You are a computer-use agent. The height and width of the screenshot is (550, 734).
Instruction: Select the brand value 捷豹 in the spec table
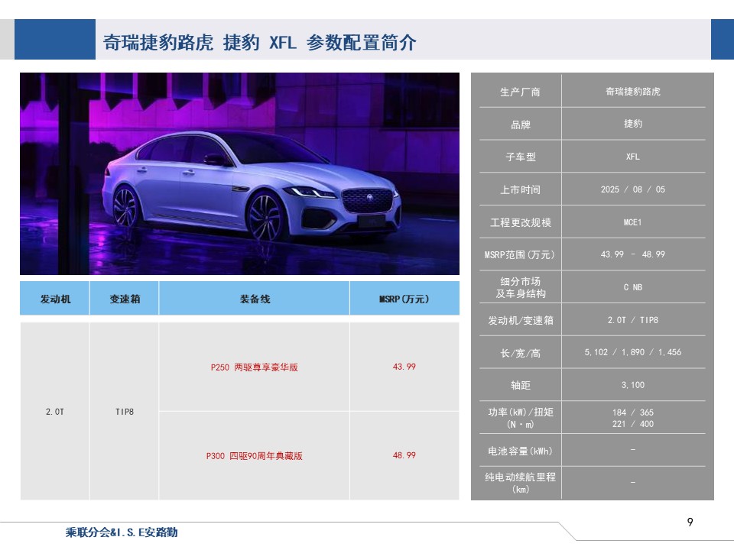(x=633, y=124)
